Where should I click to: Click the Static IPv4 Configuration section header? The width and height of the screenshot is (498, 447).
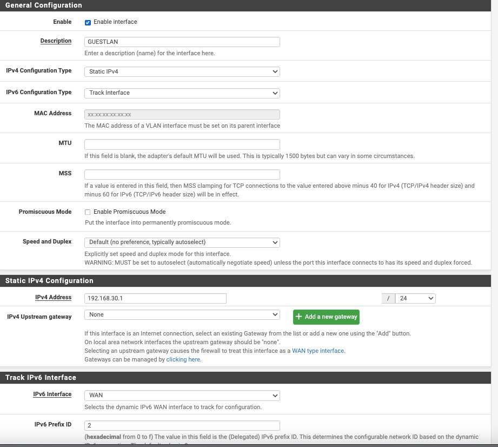point(245,281)
